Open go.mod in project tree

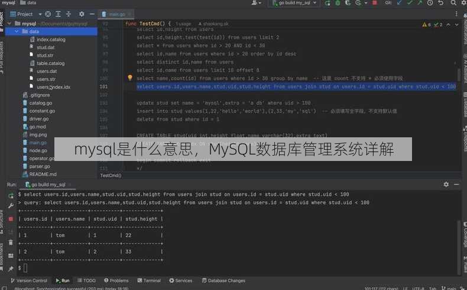[37, 127]
